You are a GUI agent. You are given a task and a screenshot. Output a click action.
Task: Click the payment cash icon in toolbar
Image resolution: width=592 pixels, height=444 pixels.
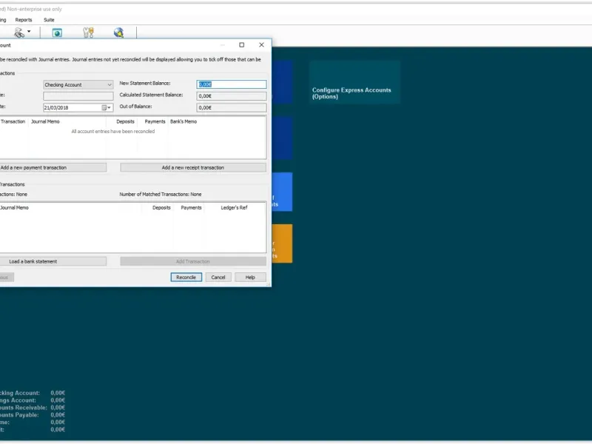tap(19, 33)
